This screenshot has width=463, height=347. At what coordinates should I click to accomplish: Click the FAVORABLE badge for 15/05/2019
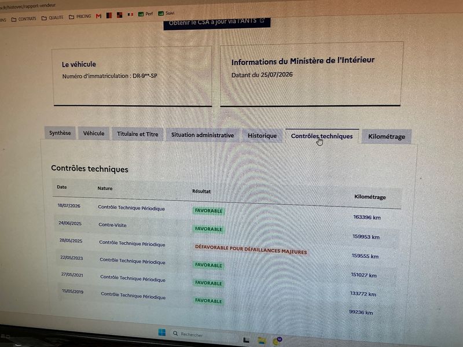pyautogui.click(x=208, y=301)
